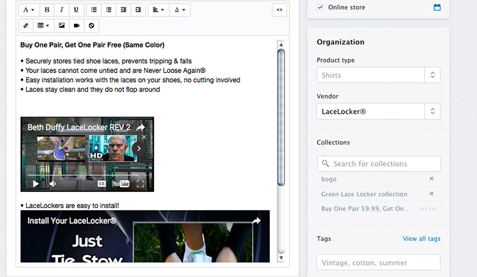477x277 pixels.
Task: Remove the bogo collection
Action: tap(431, 179)
